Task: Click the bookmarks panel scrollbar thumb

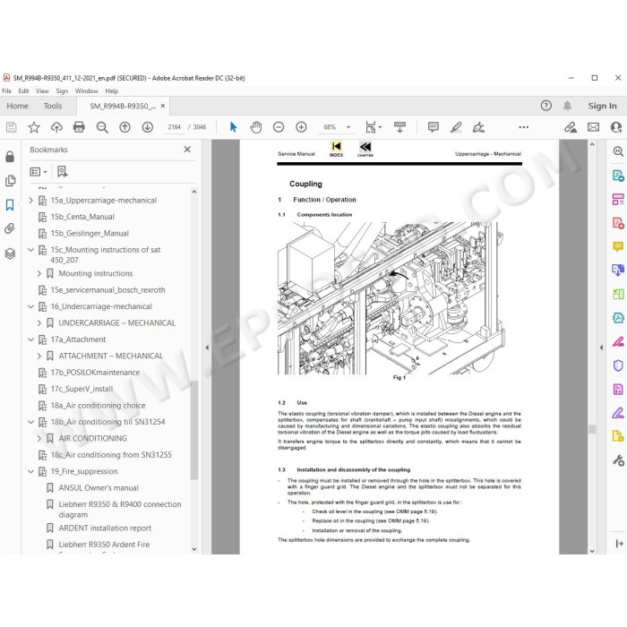Action: [194, 430]
